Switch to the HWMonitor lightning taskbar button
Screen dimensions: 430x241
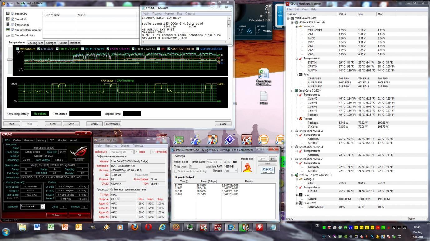(x=259, y=227)
